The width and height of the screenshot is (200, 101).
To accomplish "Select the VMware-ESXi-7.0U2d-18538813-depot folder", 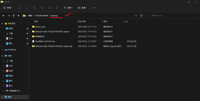I will tap(52, 32).
